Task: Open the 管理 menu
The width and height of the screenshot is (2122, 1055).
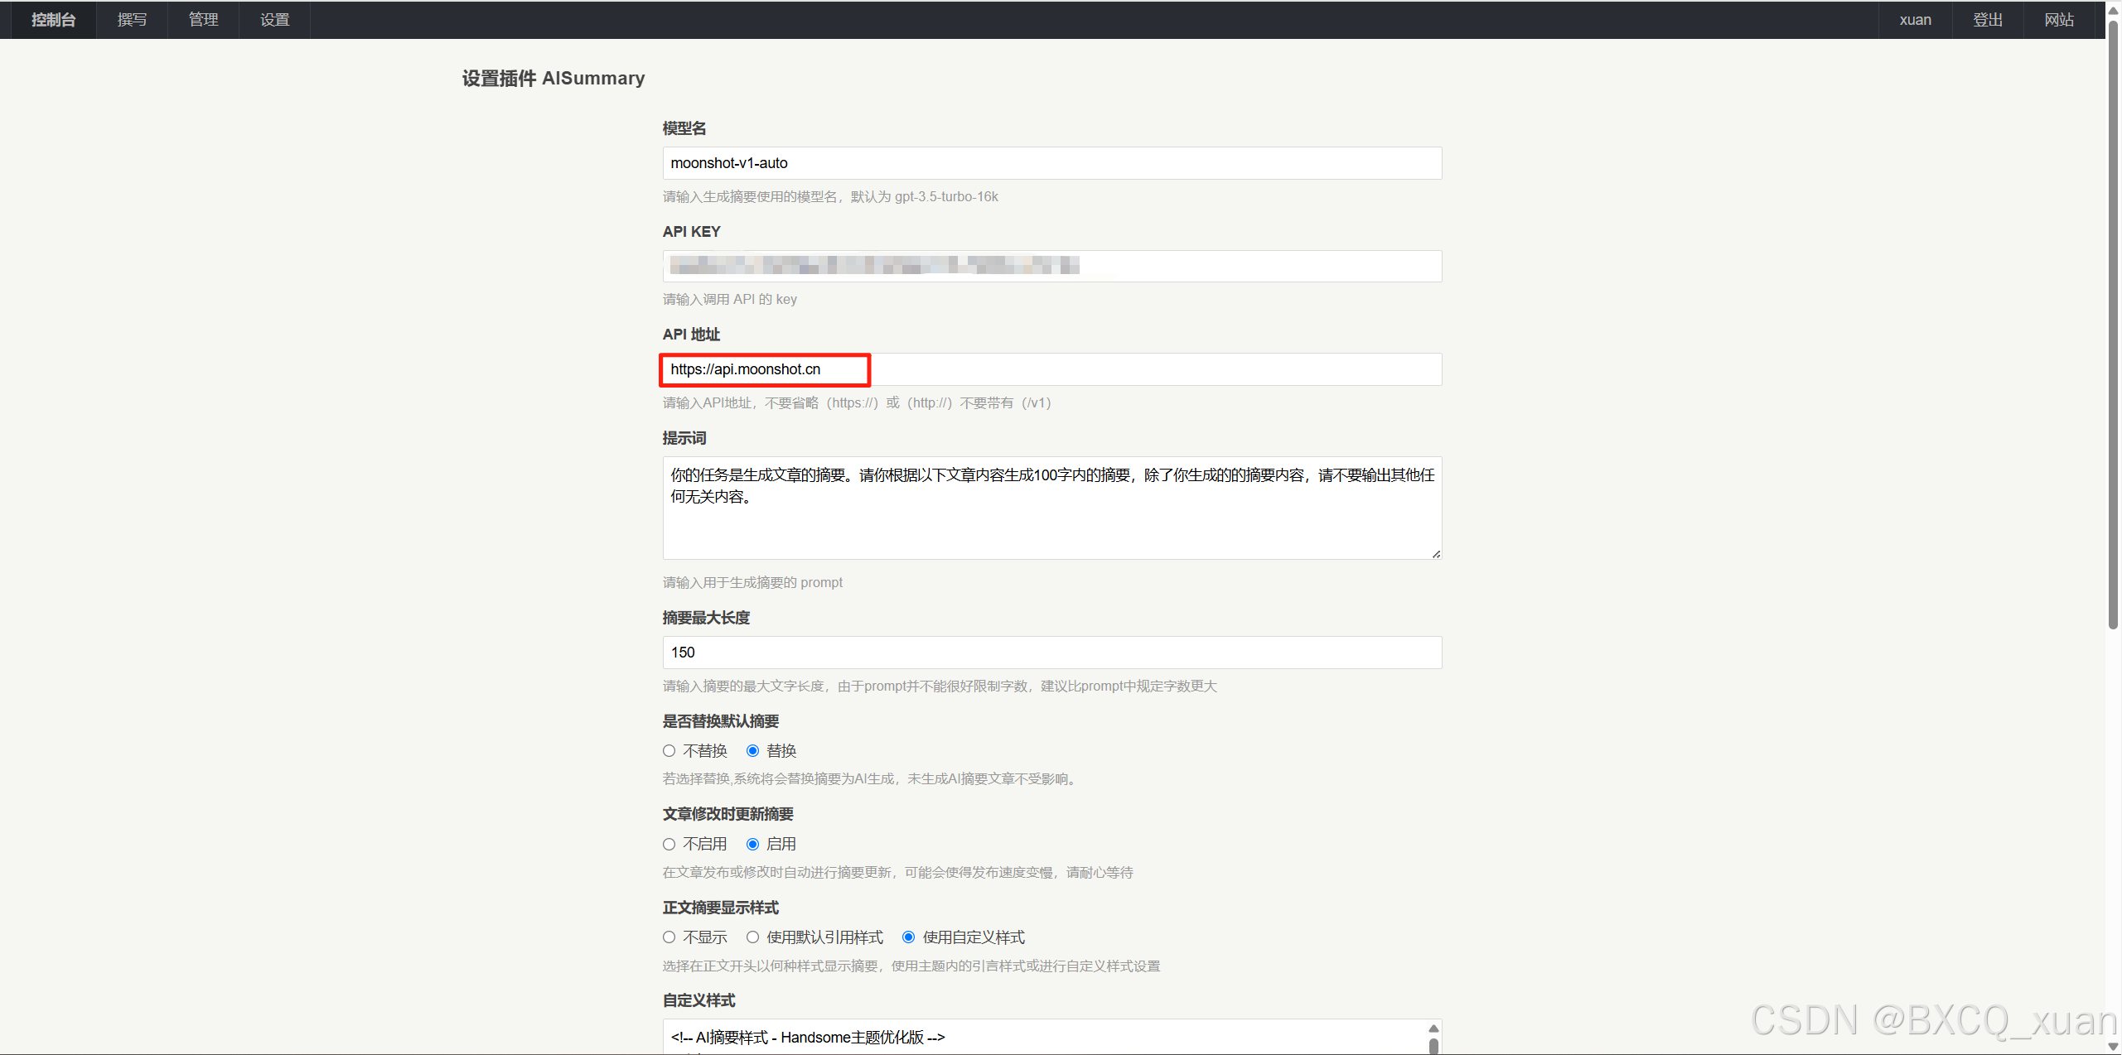Action: pos(203,20)
